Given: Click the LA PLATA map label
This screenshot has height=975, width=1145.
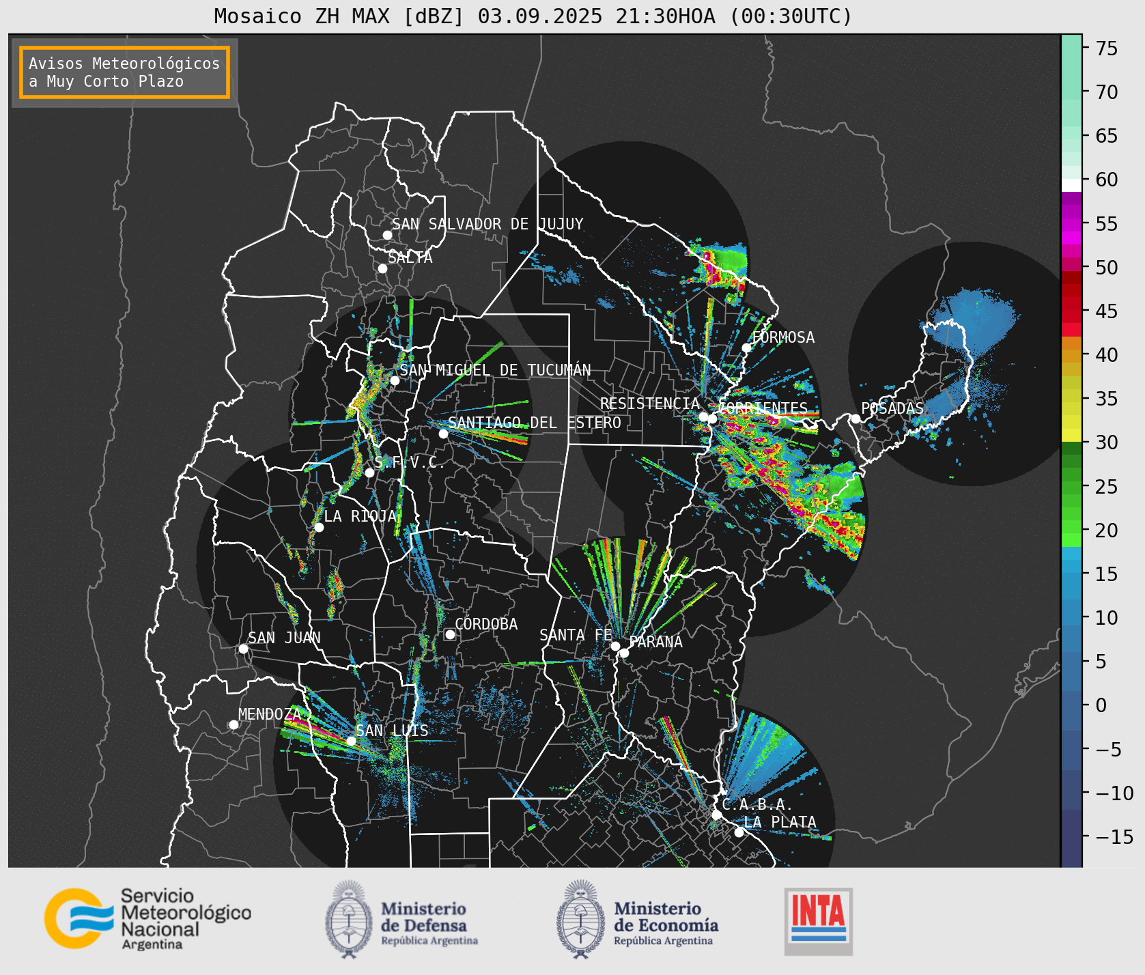Looking at the screenshot, I should (780, 822).
